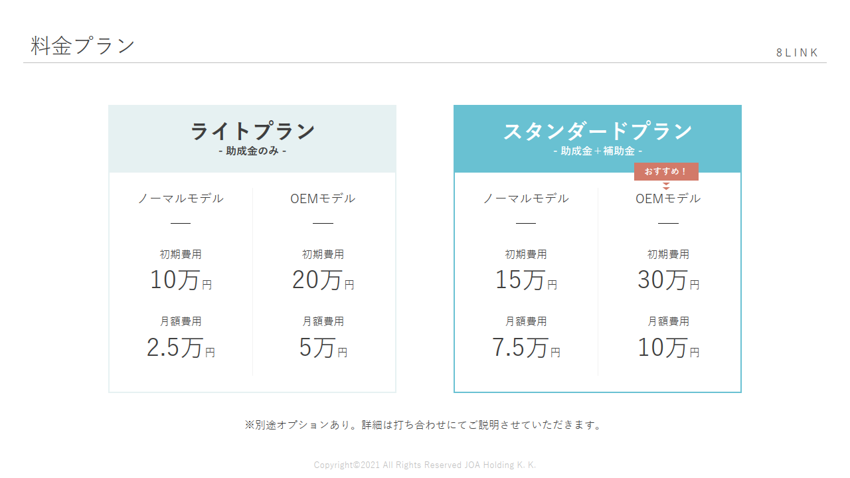
Task: Click the 20万円 initial fee price
Action: (323, 280)
